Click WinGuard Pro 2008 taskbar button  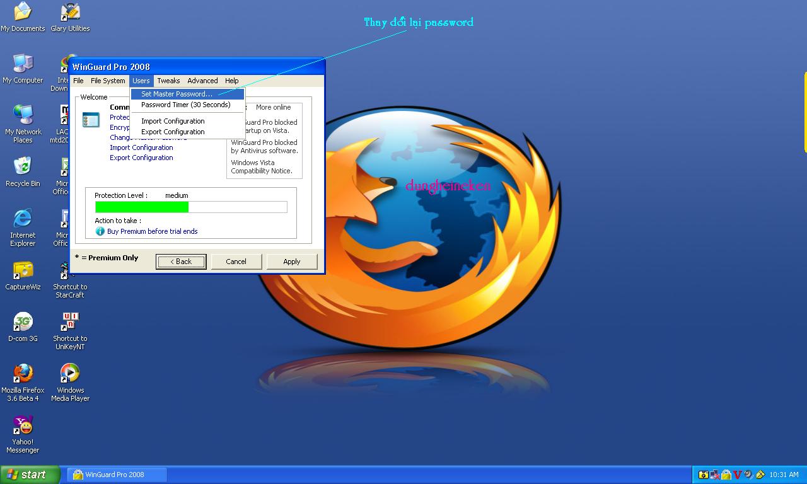pyautogui.click(x=118, y=475)
